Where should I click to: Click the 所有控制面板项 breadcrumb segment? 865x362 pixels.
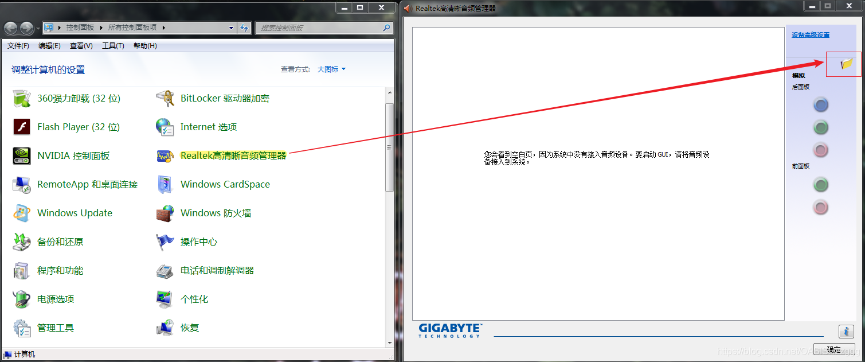[x=133, y=28]
